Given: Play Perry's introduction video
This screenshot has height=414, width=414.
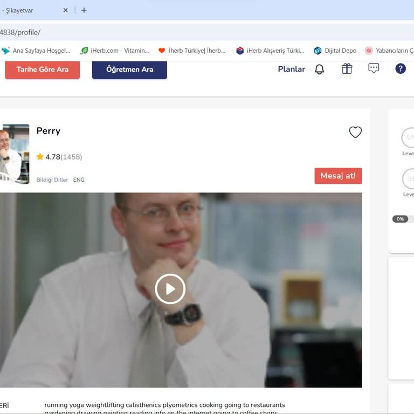Looking at the screenshot, I should point(170,289).
